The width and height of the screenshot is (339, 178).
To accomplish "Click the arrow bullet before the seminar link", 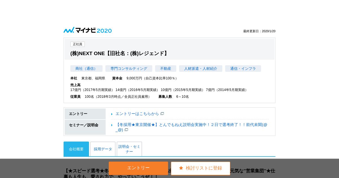I will 112,125.
